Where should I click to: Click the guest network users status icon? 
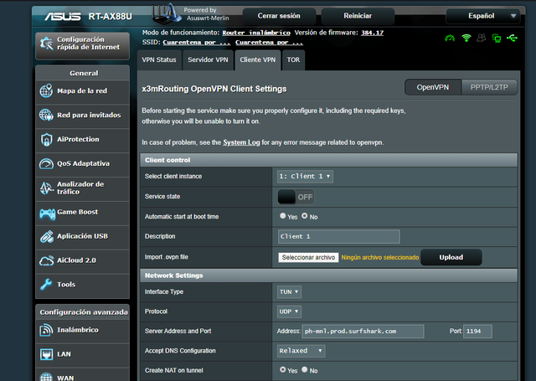click(482, 38)
